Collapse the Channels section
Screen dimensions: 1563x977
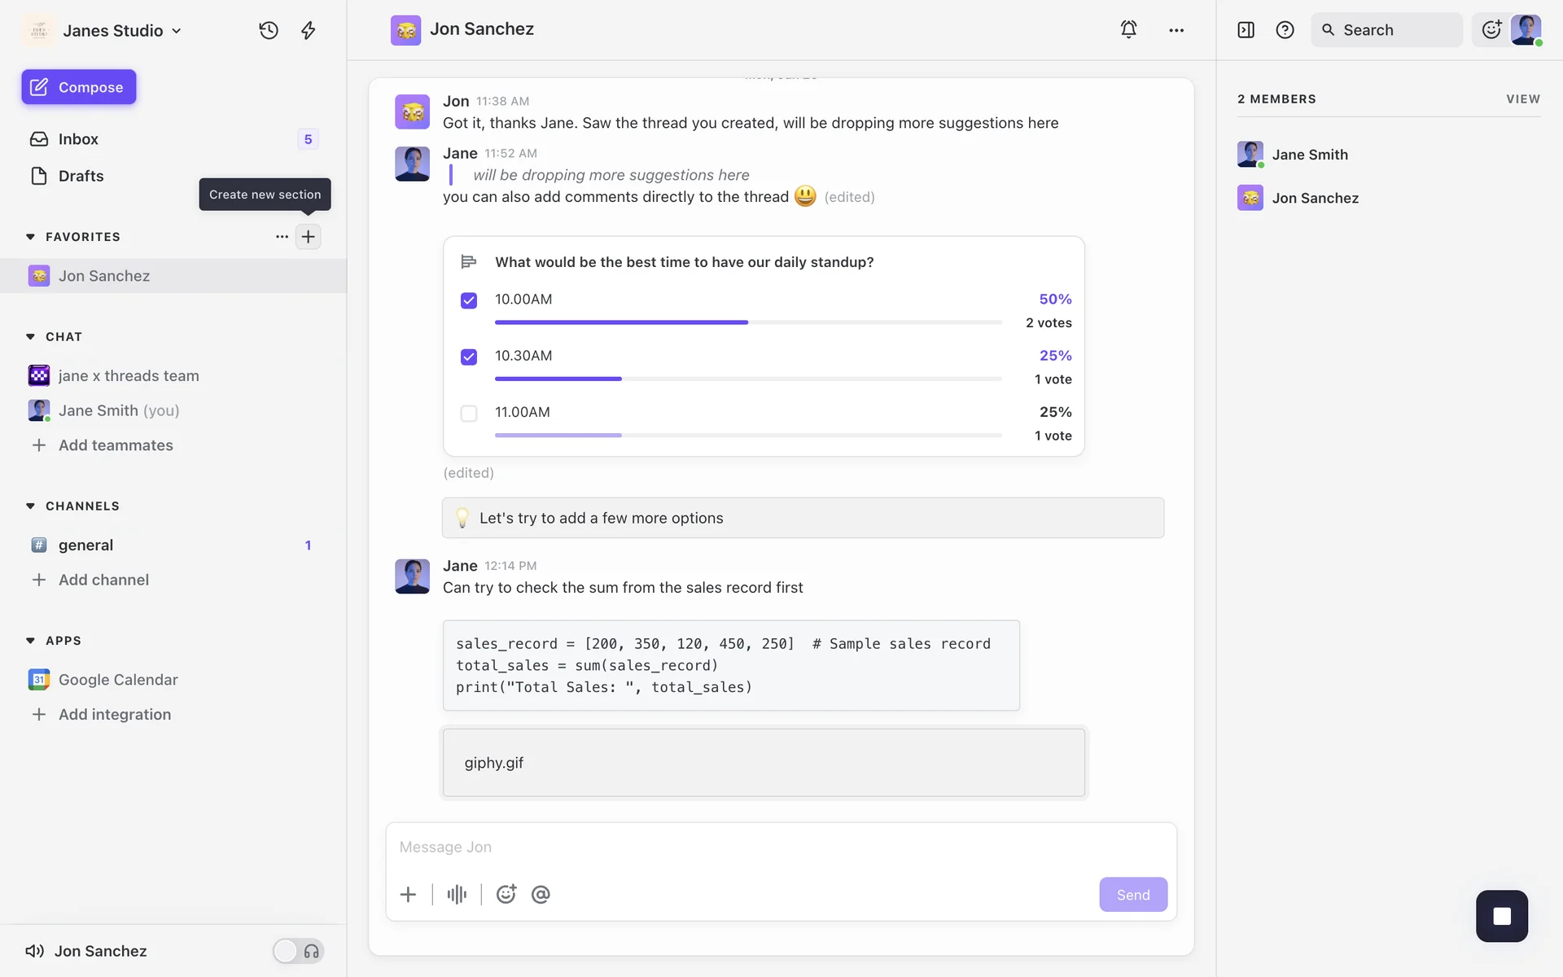click(x=31, y=506)
